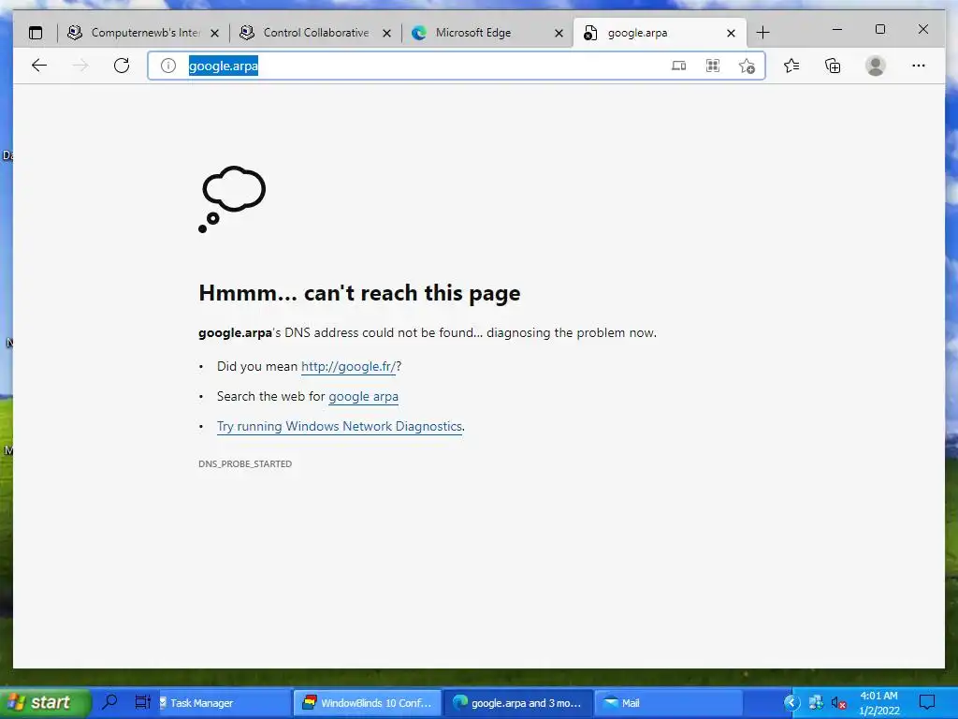Expand hidden system tray icons arrow
The width and height of the screenshot is (958, 719).
tap(791, 702)
